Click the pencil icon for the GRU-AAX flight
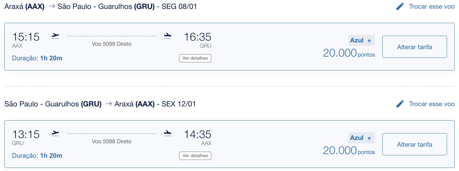The image size is (459, 171). [x=400, y=104]
